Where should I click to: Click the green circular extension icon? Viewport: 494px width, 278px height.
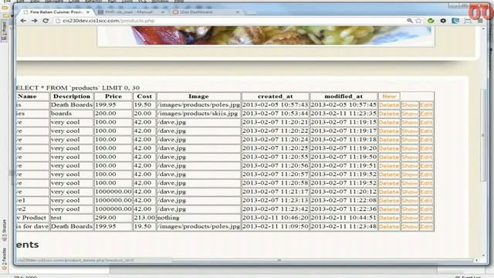(x=431, y=21)
